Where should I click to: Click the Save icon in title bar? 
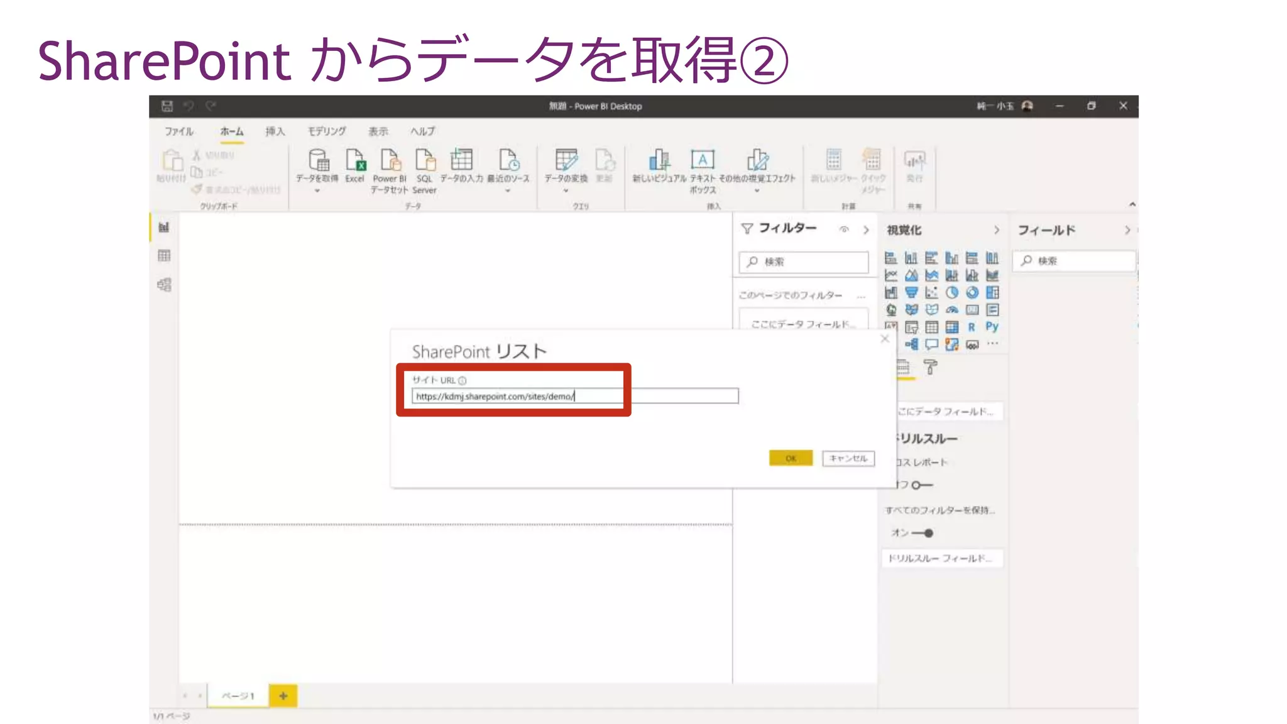click(x=167, y=106)
